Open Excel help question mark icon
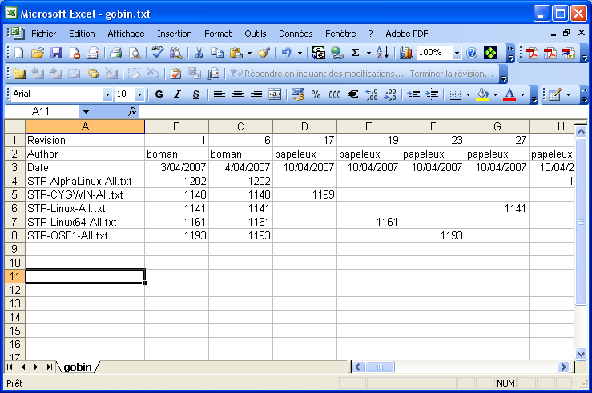The height and width of the screenshot is (393, 592). coord(472,53)
